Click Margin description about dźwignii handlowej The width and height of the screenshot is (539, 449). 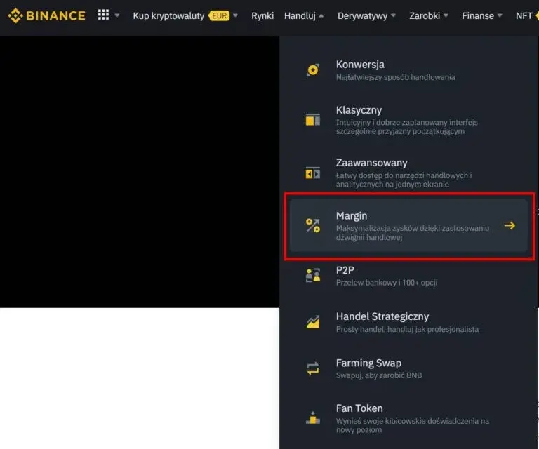(413, 233)
